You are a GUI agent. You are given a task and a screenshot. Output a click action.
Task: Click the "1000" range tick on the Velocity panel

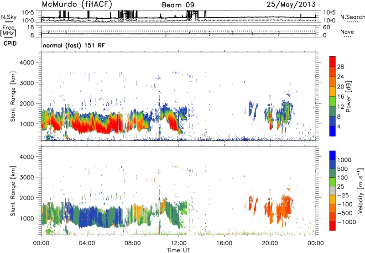[x=27, y=218]
